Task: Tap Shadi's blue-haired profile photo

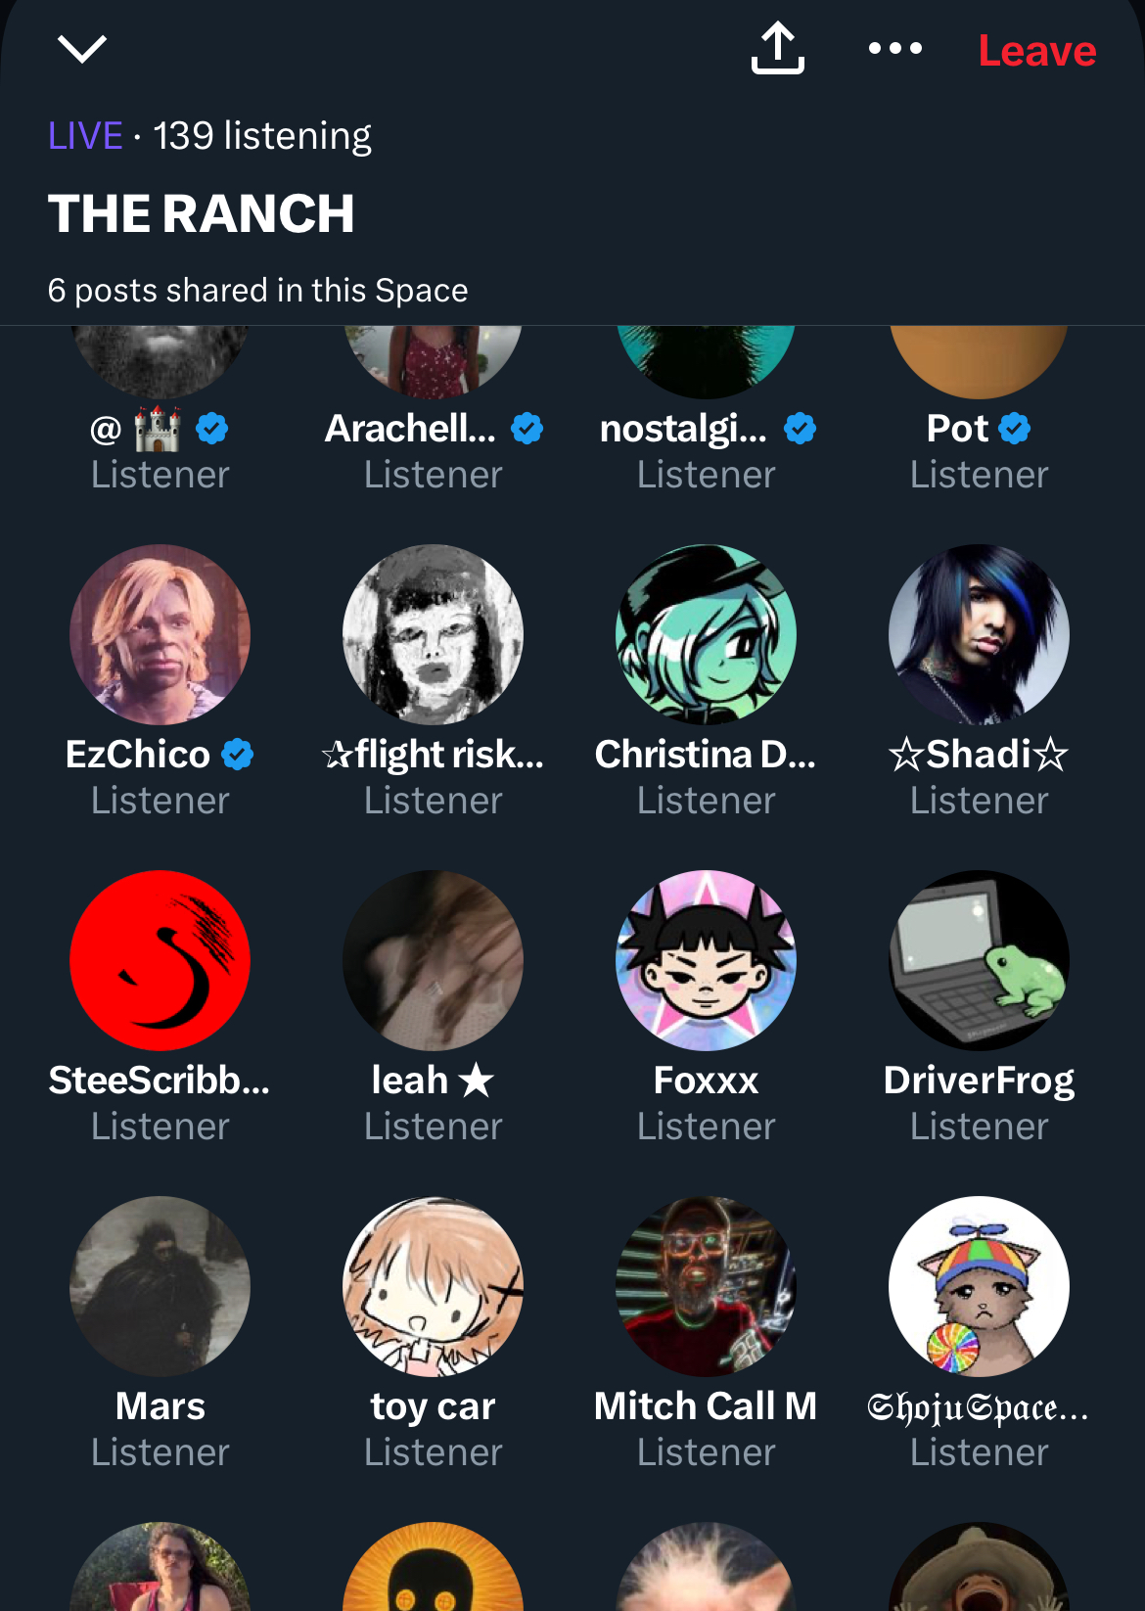Action: coord(979,634)
